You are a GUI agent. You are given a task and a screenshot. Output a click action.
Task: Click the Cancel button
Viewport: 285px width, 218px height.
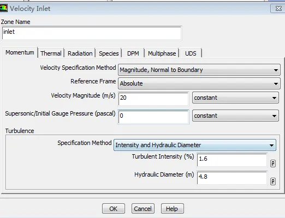pos(143,209)
